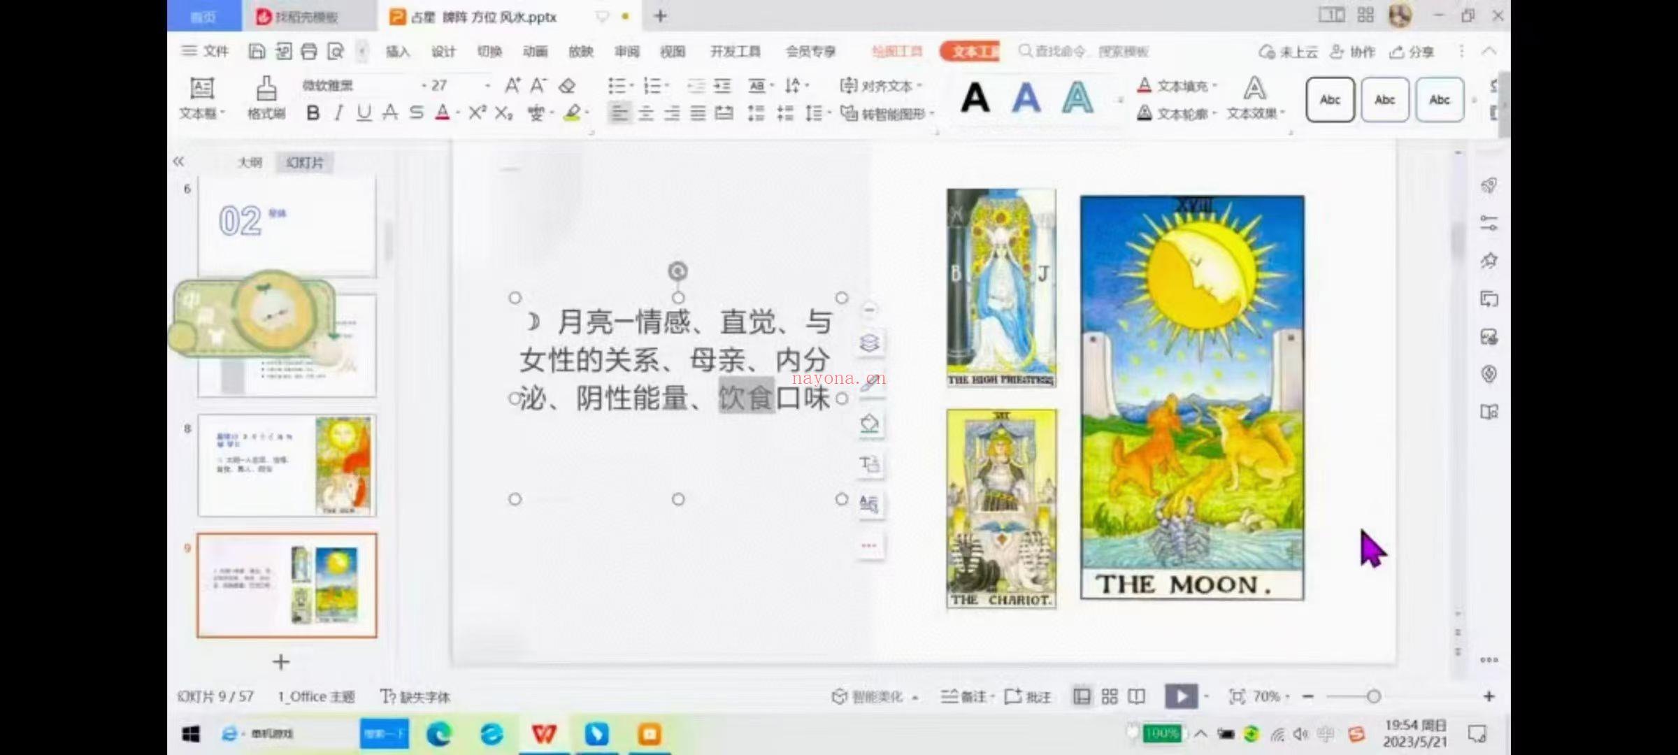Toggle Italic formatting
Screen dimensions: 1678x755
click(338, 113)
